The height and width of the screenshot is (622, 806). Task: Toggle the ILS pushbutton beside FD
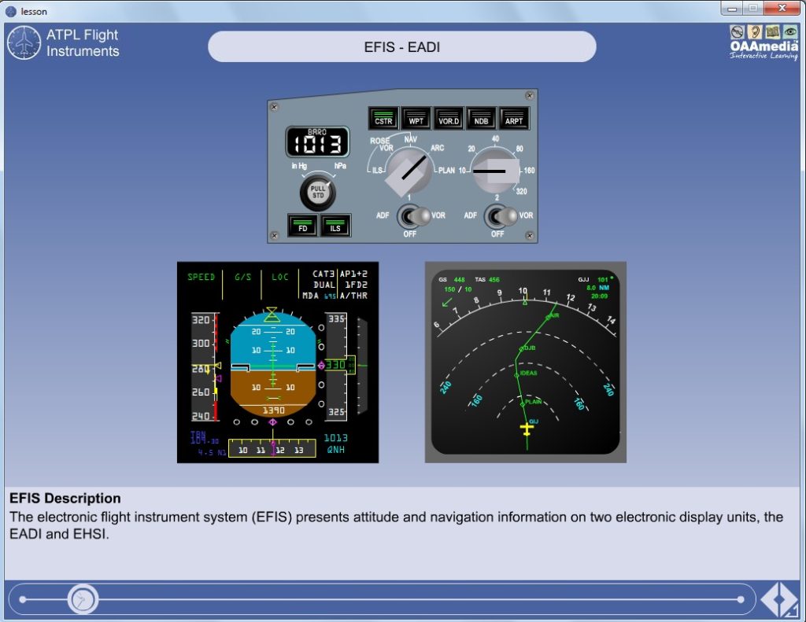(x=335, y=226)
